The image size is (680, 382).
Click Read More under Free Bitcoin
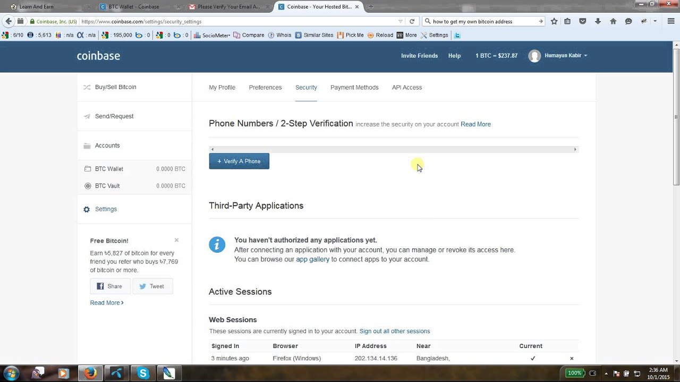[x=107, y=302]
